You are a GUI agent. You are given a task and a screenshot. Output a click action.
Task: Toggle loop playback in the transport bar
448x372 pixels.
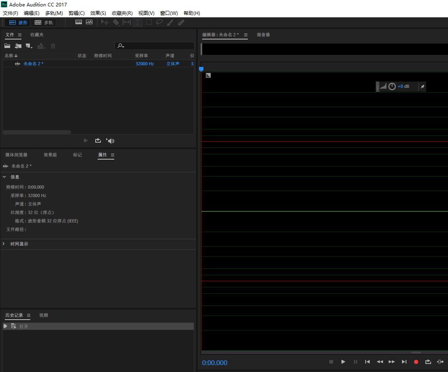tap(428, 362)
